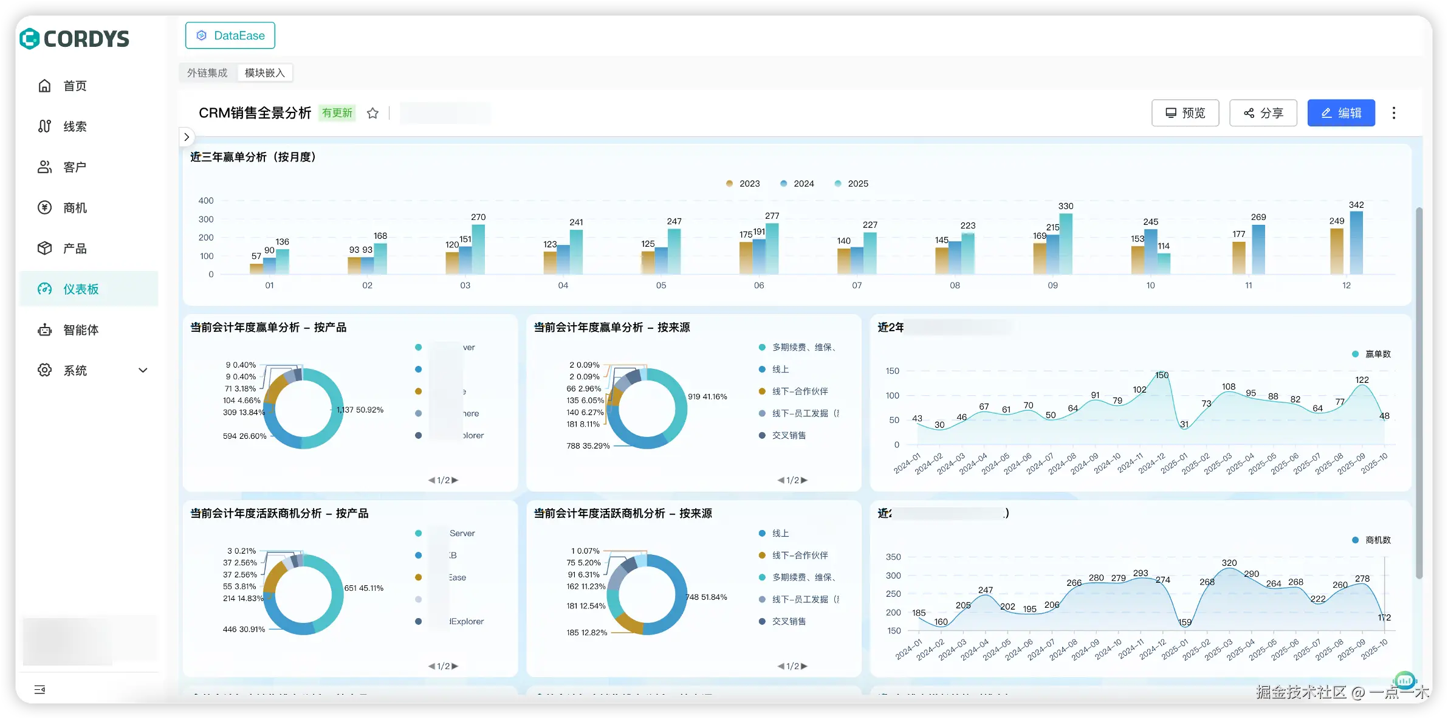Star the CRM销售全景分析 dashboard as favorite
The width and height of the screenshot is (1448, 719).
point(372,113)
